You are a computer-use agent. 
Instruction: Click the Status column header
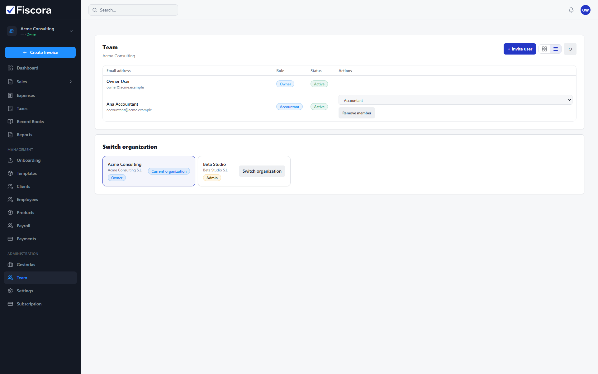pos(316,71)
